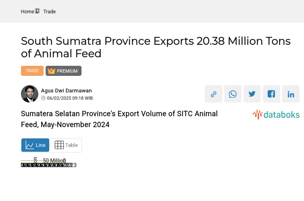304x201 pixels.
Task: Open the Trade breadcrumb link
Action: pyautogui.click(x=49, y=12)
